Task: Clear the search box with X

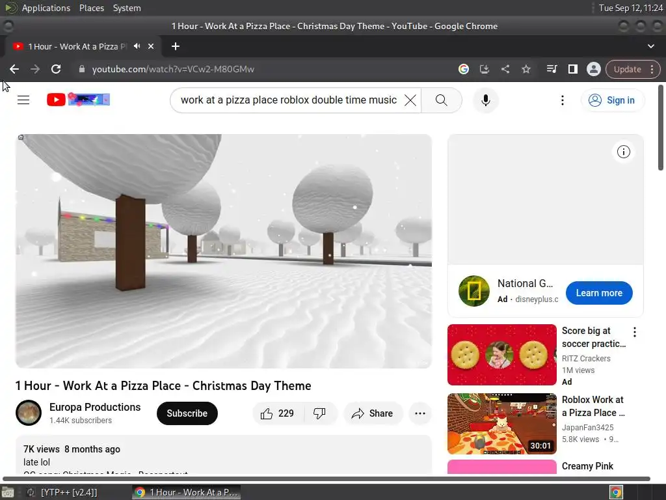Action: click(410, 100)
